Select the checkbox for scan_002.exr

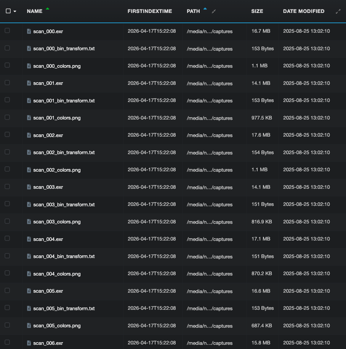pyautogui.click(x=7, y=135)
